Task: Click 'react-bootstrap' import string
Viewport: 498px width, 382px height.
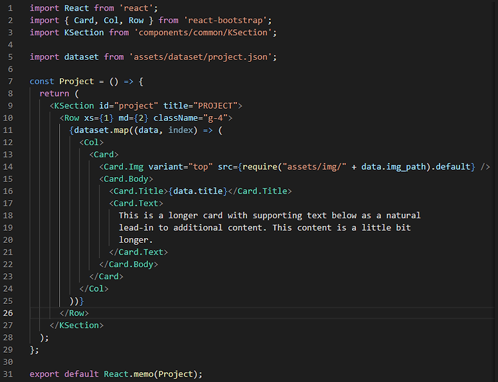Action: 226,21
